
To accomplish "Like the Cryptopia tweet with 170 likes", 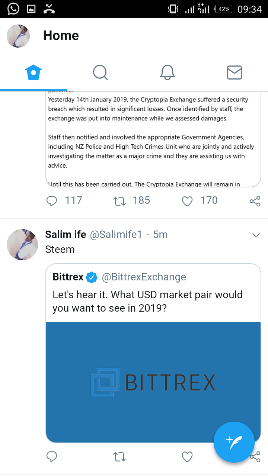I will (187, 201).
